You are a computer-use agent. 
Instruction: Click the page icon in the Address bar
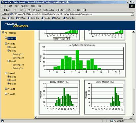tap(11, 14)
